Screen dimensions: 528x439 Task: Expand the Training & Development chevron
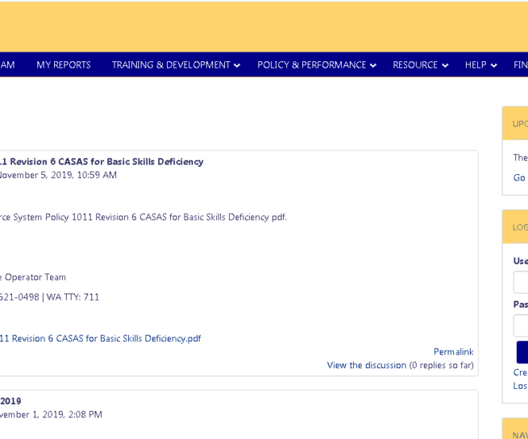coord(237,64)
